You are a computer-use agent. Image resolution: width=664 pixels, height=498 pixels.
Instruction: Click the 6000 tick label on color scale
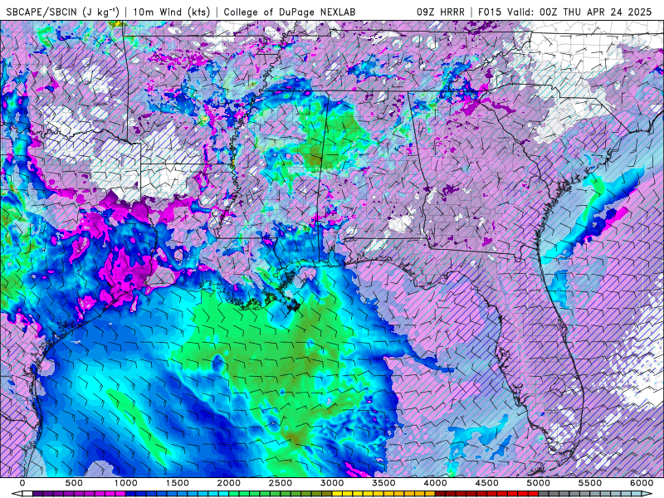coord(642,483)
